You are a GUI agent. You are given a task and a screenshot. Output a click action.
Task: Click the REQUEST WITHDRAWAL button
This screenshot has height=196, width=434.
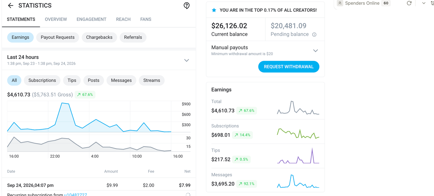289,67
